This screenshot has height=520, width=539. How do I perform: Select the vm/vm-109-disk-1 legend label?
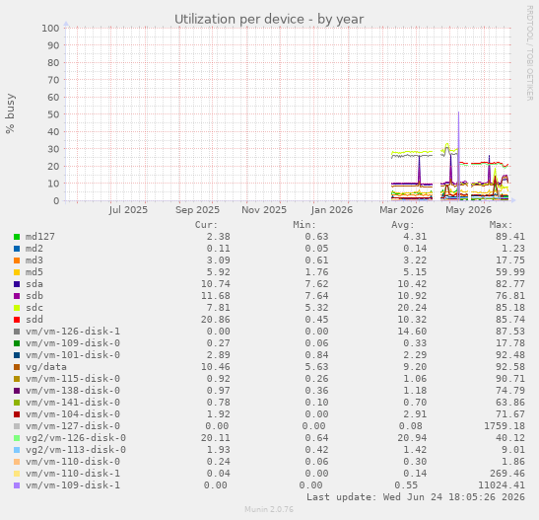point(73,485)
